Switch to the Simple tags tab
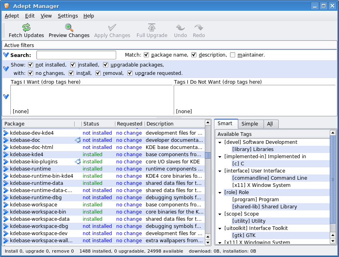 click(250, 124)
